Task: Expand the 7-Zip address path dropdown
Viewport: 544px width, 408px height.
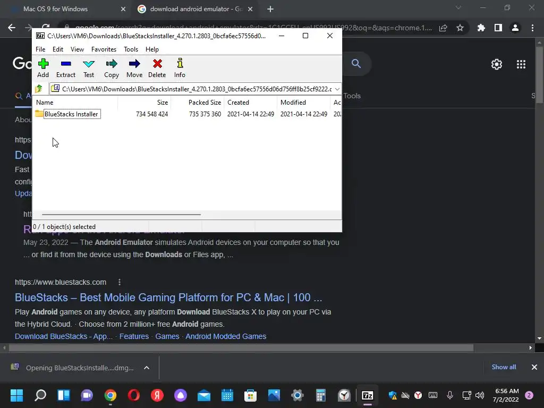Action: tap(337, 89)
